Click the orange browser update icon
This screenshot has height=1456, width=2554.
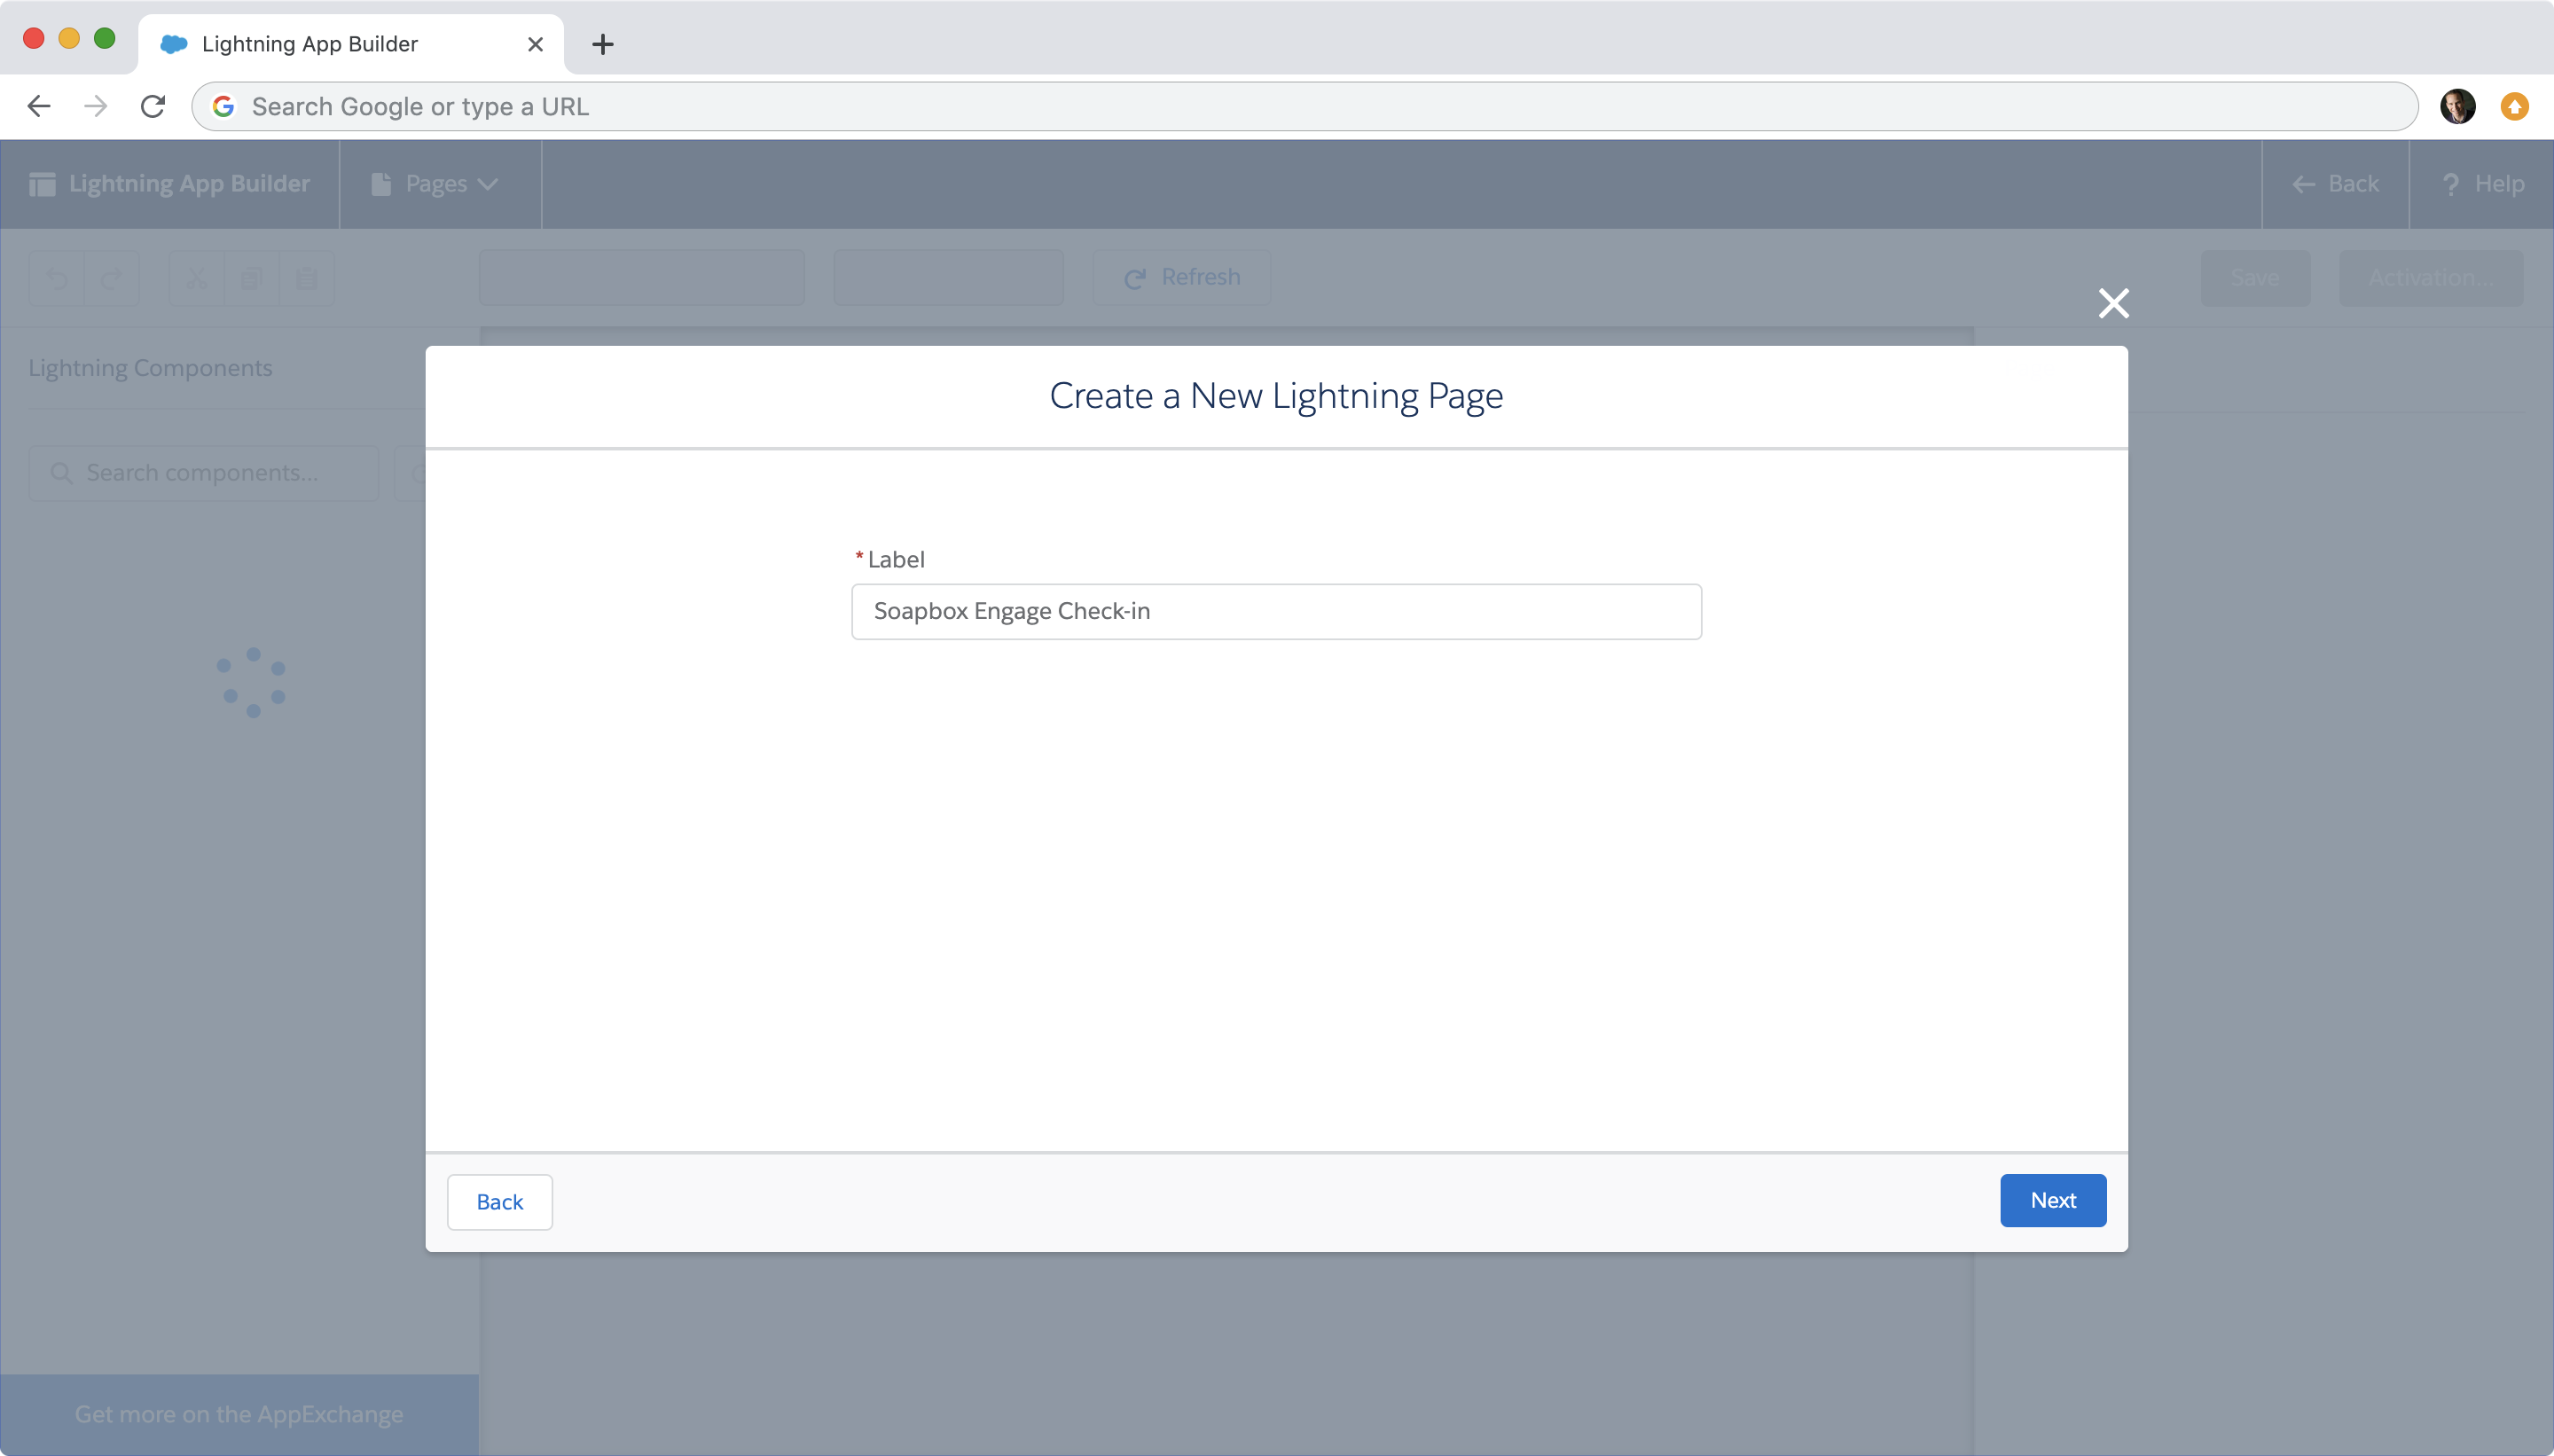pos(2514,106)
